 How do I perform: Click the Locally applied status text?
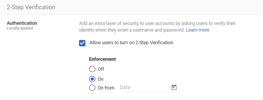coord(20,28)
